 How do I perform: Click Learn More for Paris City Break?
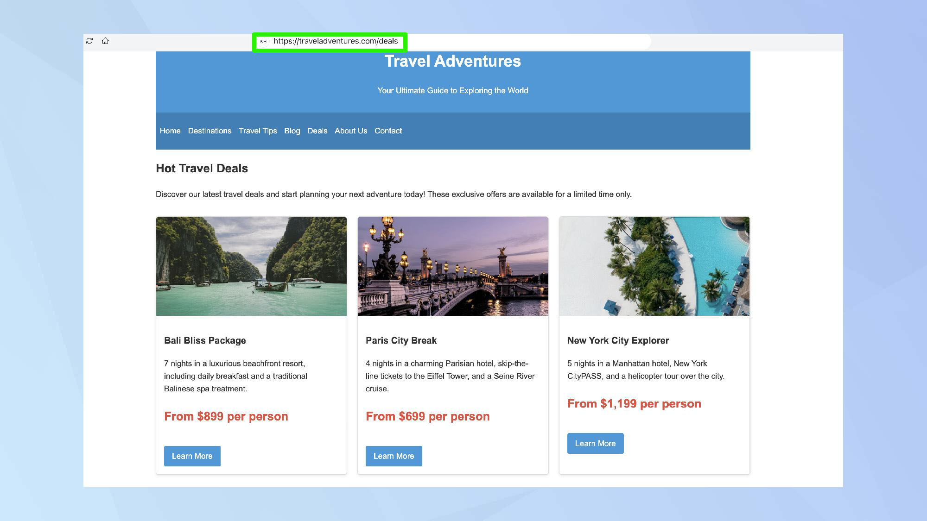point(394,456)
